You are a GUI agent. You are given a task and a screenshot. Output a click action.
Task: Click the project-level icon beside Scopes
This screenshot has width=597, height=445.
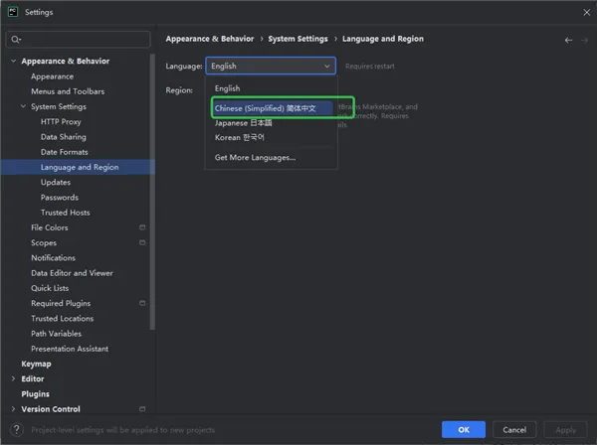pos(142,242)
